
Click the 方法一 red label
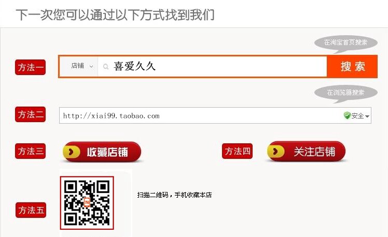(30, 67)
